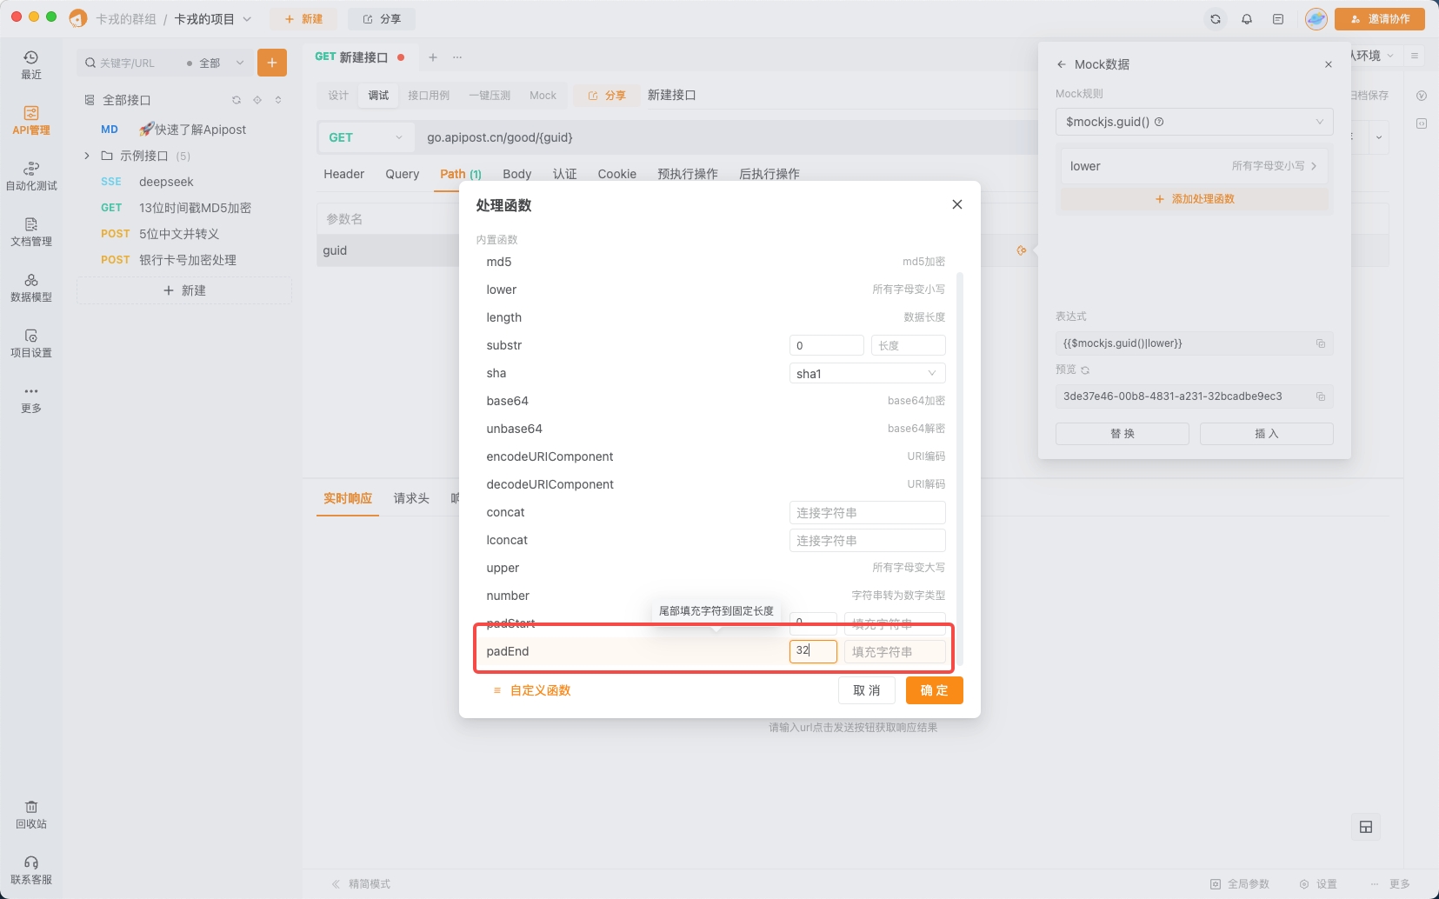
Task: Open the 全部 filter dropdown in search
Action: click(216, 63)
